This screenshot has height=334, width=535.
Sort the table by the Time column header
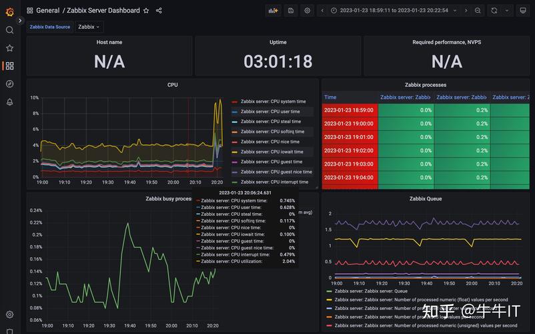click(x=330, y=98)
